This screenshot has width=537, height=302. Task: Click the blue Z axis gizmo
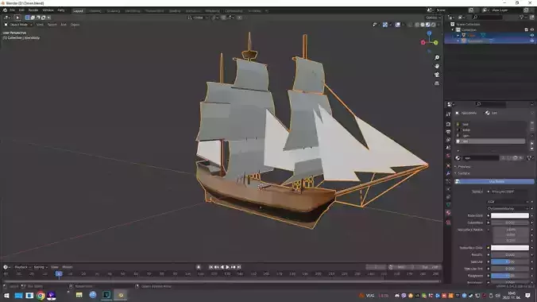tap(429, 33)
